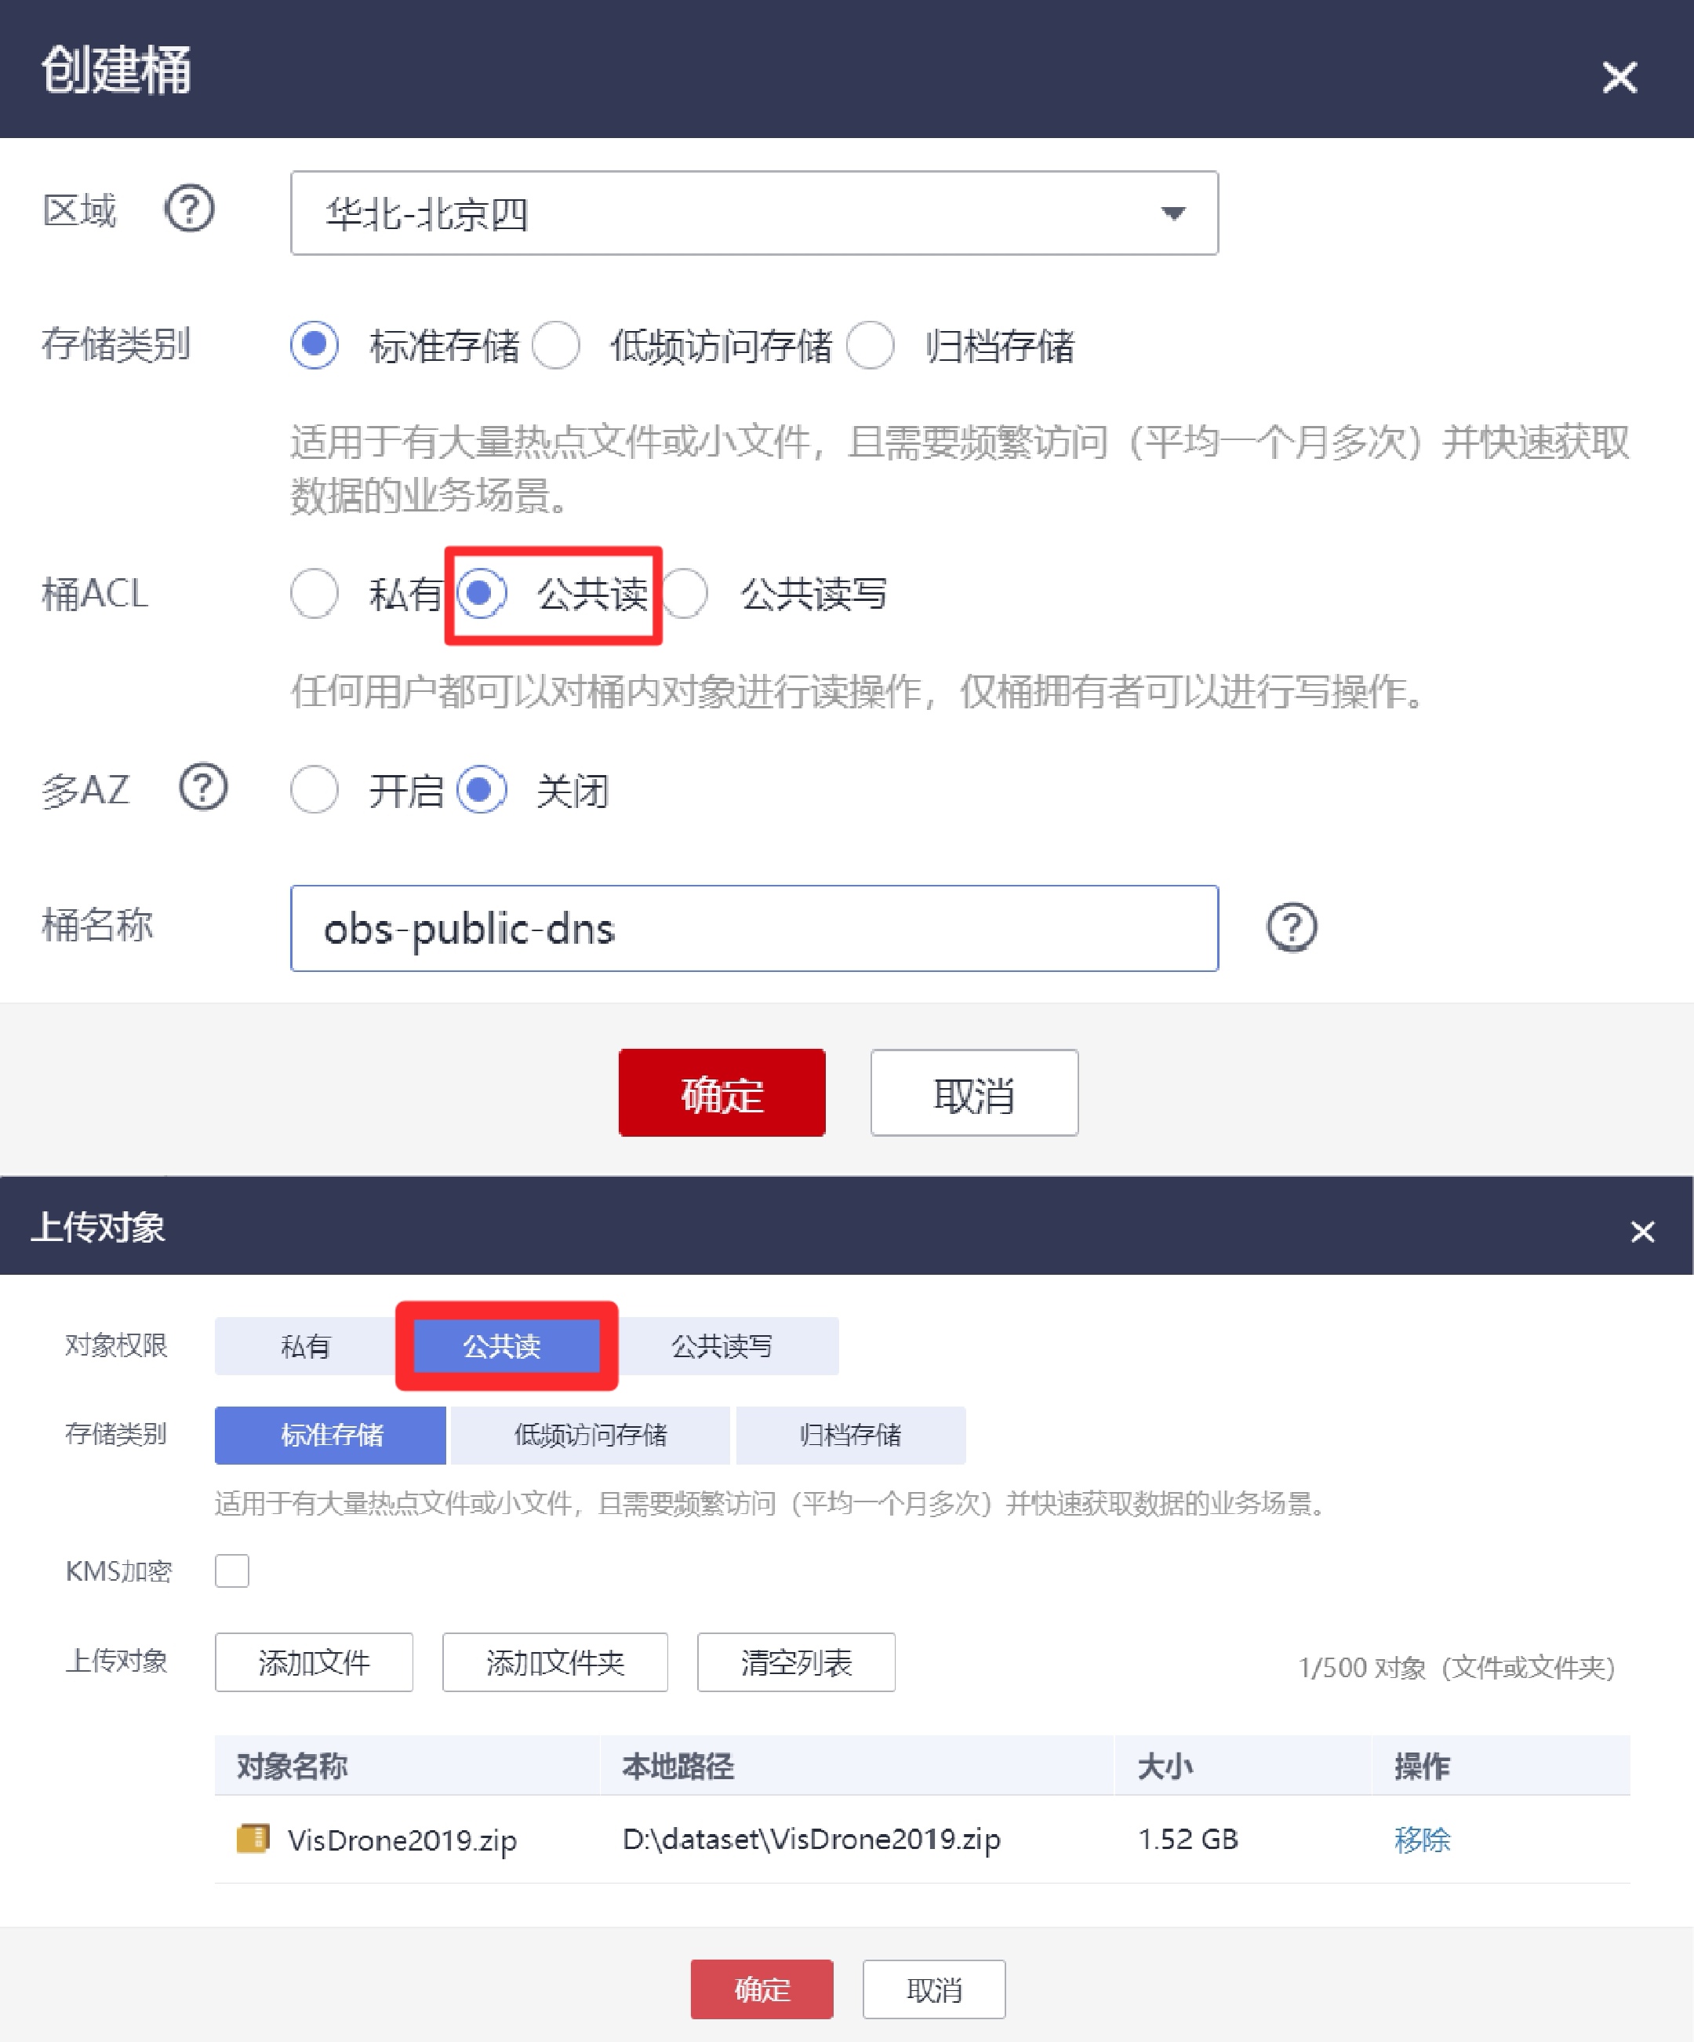Select the 归档存储 radio button

(x=870, y=345)
